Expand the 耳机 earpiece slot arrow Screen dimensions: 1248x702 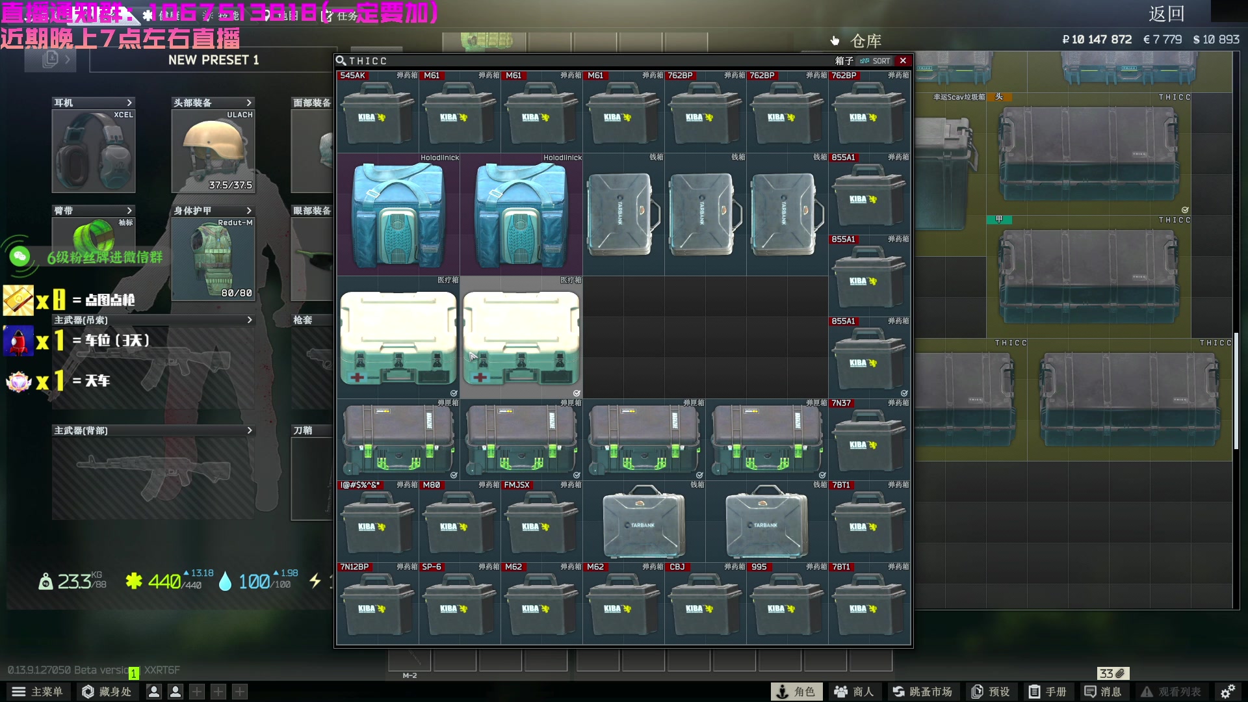[x=129, y=103]
